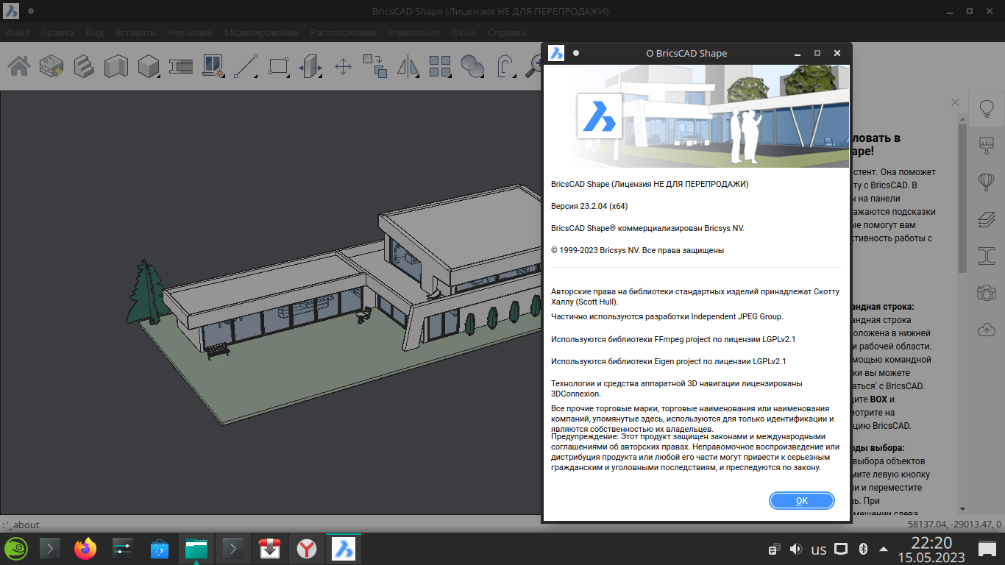Close the tips side panel with the X
This screenshot has width=1005, height=565.
955,102
